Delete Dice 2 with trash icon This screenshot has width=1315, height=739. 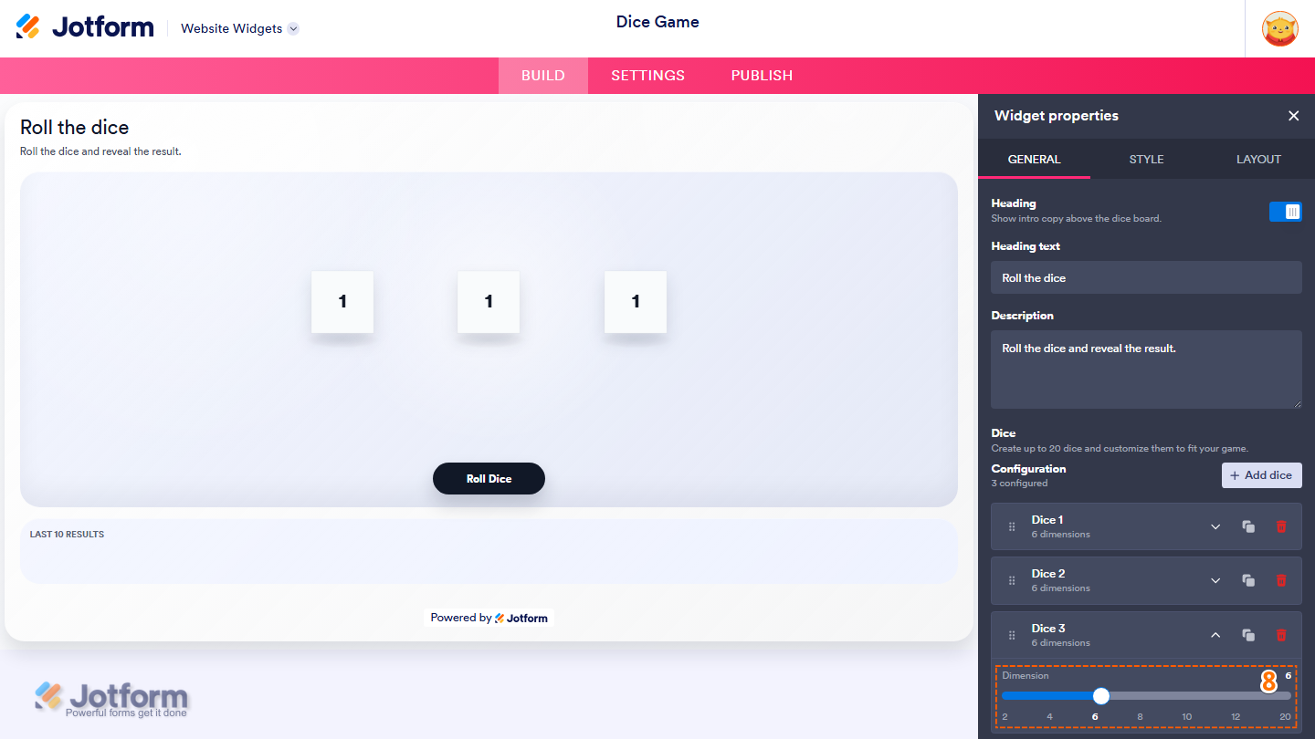click(x=1281, y=580)
